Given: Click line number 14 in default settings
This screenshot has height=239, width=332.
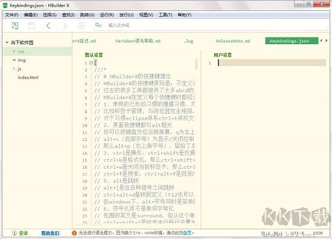Looking at the screenshot, I should 85,153.
